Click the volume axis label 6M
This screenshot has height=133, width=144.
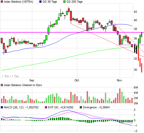tap(136, 87)
